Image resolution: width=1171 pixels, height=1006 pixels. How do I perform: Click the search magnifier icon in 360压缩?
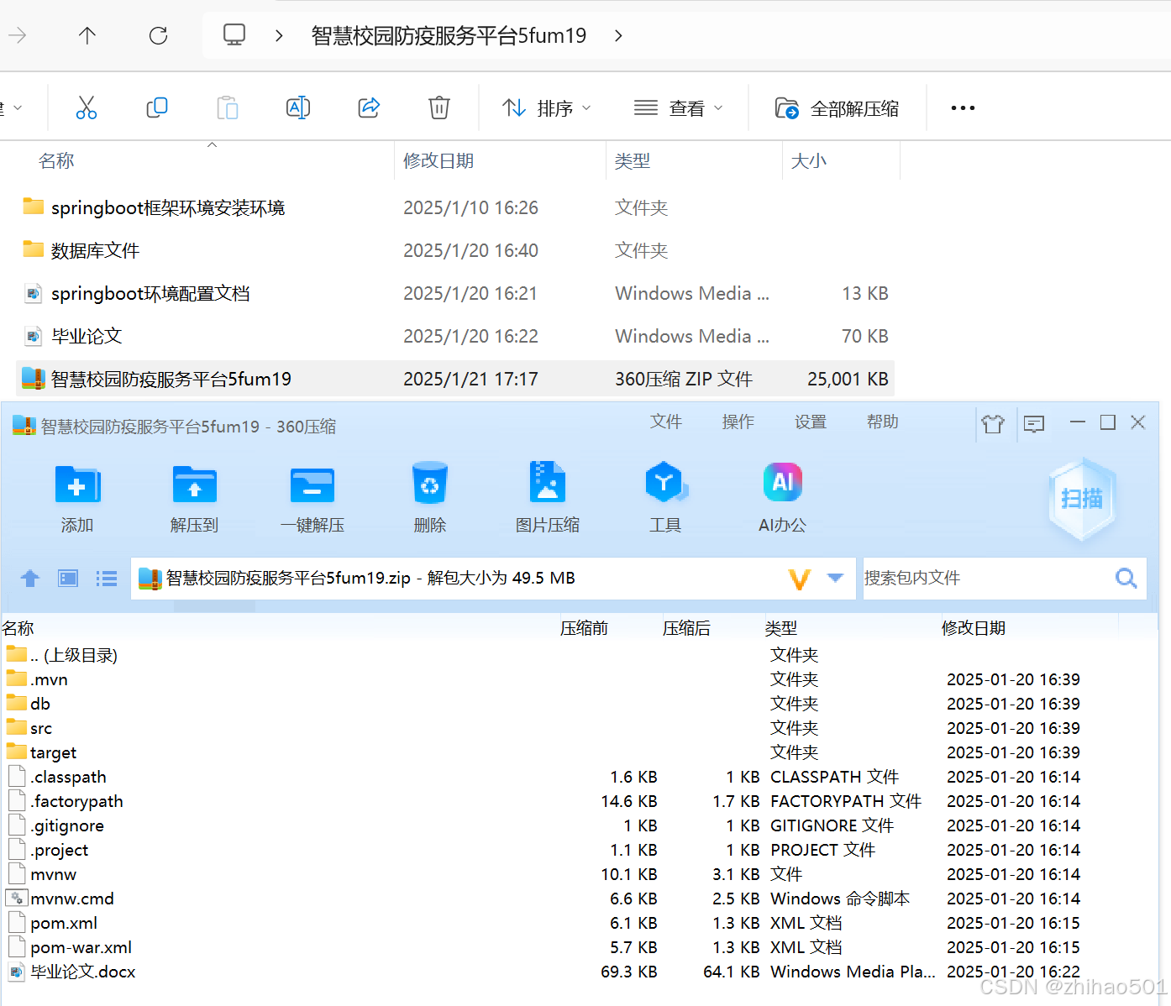point(1126,578)
